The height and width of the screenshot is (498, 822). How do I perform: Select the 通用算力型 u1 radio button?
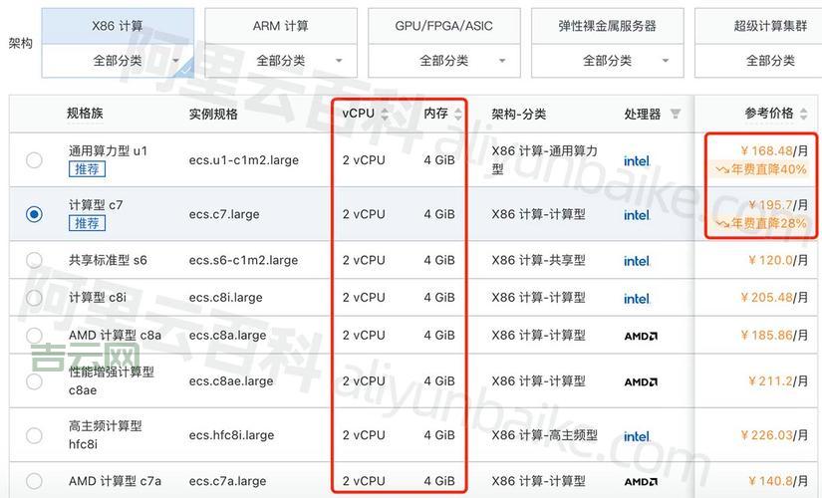click(35, 160)
